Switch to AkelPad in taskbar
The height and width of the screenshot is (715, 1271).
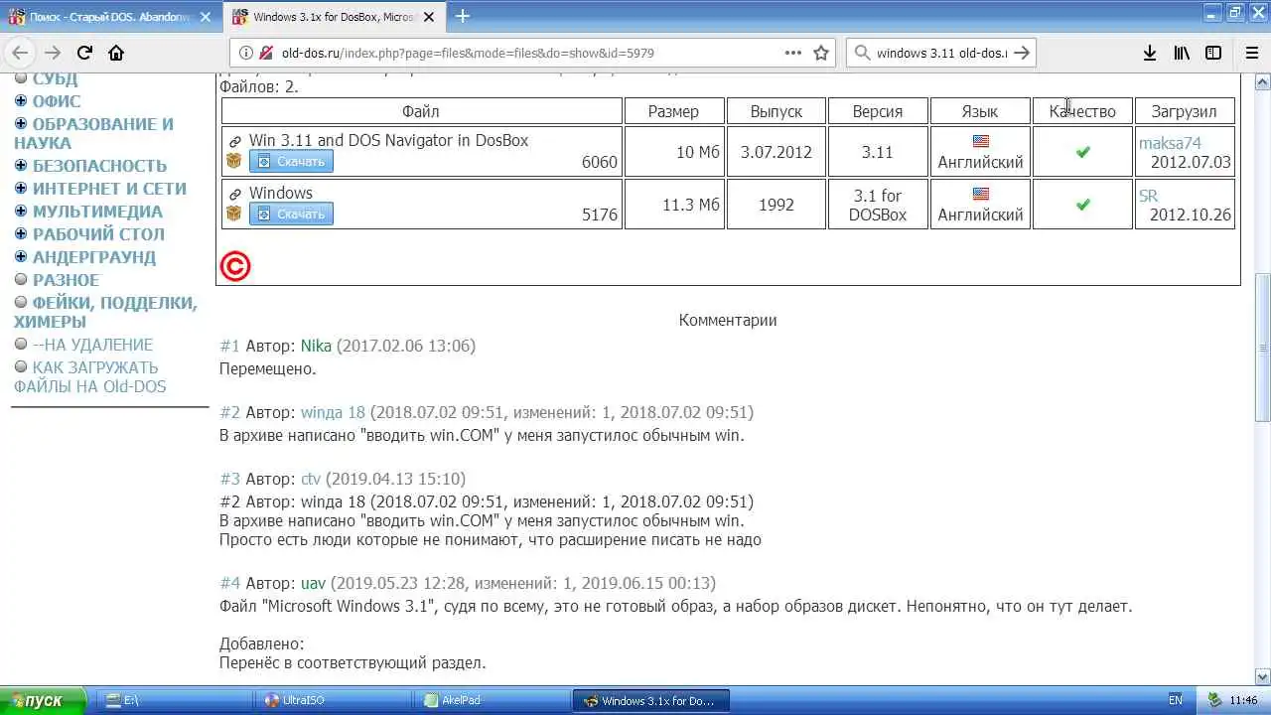click(490, 700)
